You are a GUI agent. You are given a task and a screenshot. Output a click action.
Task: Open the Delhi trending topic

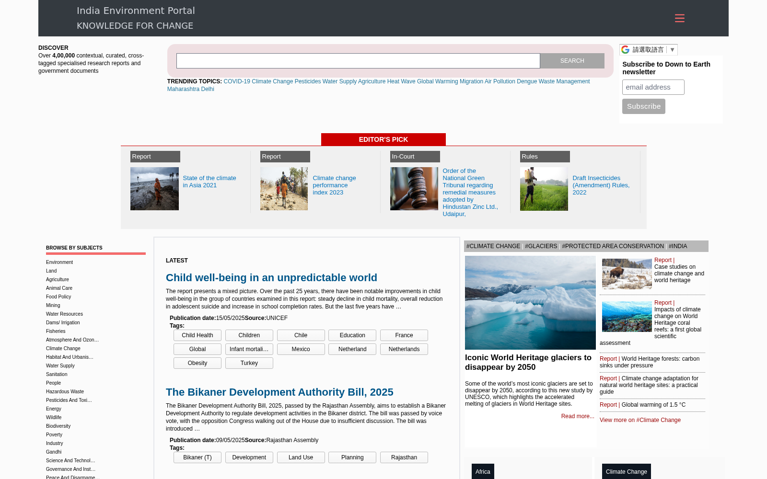(x=208, y=89)
